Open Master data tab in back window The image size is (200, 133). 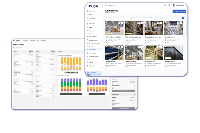pos(43,41)
